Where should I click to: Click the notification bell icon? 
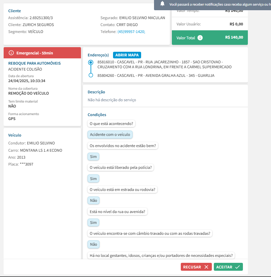coord(162,4)
